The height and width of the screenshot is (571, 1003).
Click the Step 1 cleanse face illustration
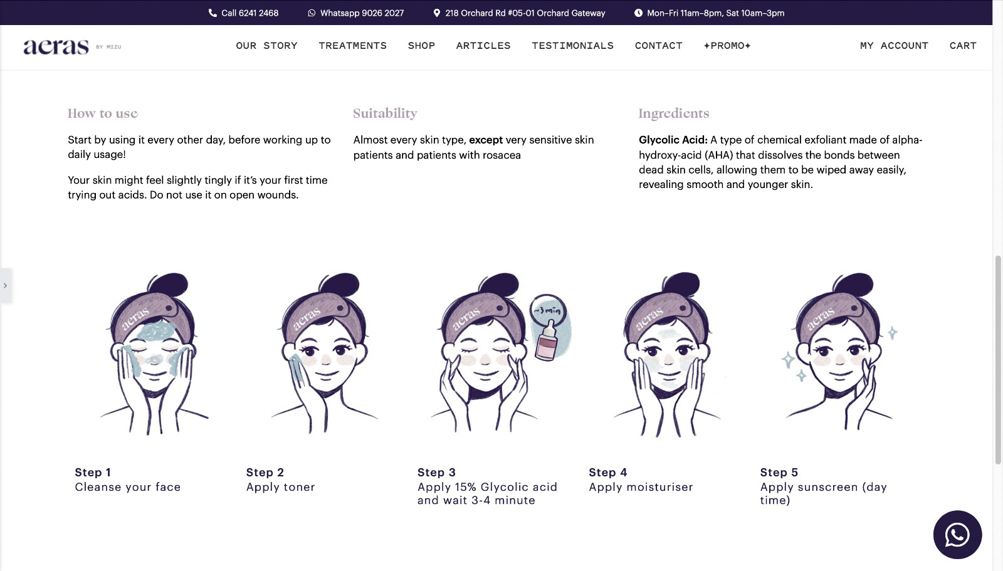154,354
